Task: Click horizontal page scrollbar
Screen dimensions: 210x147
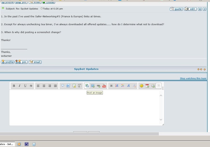Action: pos(79,134)
